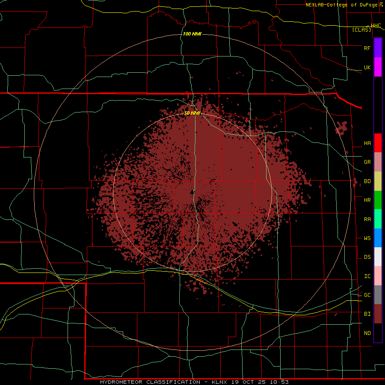This screenshot has height=385, width=385.
Task: Click the blue WS legend color swatch
Action: tap(378, 238)
